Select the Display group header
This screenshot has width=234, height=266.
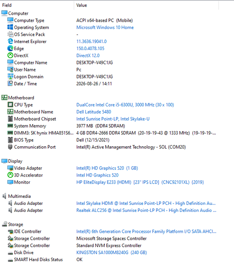click(x=12, y=161)
